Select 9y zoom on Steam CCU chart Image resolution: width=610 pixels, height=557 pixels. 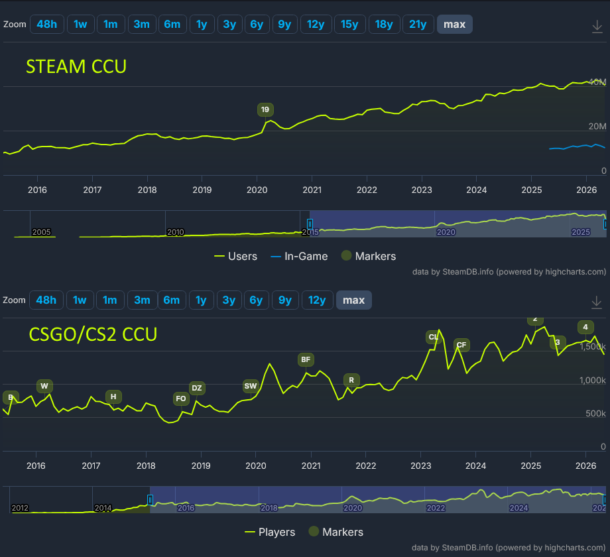284,25
